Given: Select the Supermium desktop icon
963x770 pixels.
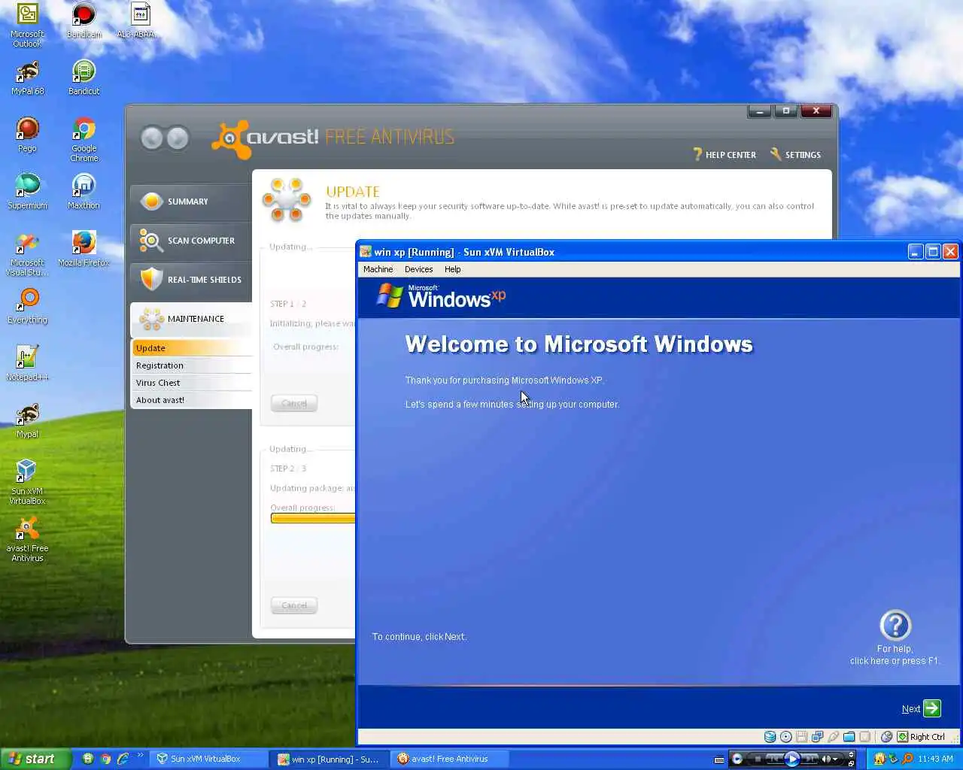Looking at the screenshot, I should (28, 192).
